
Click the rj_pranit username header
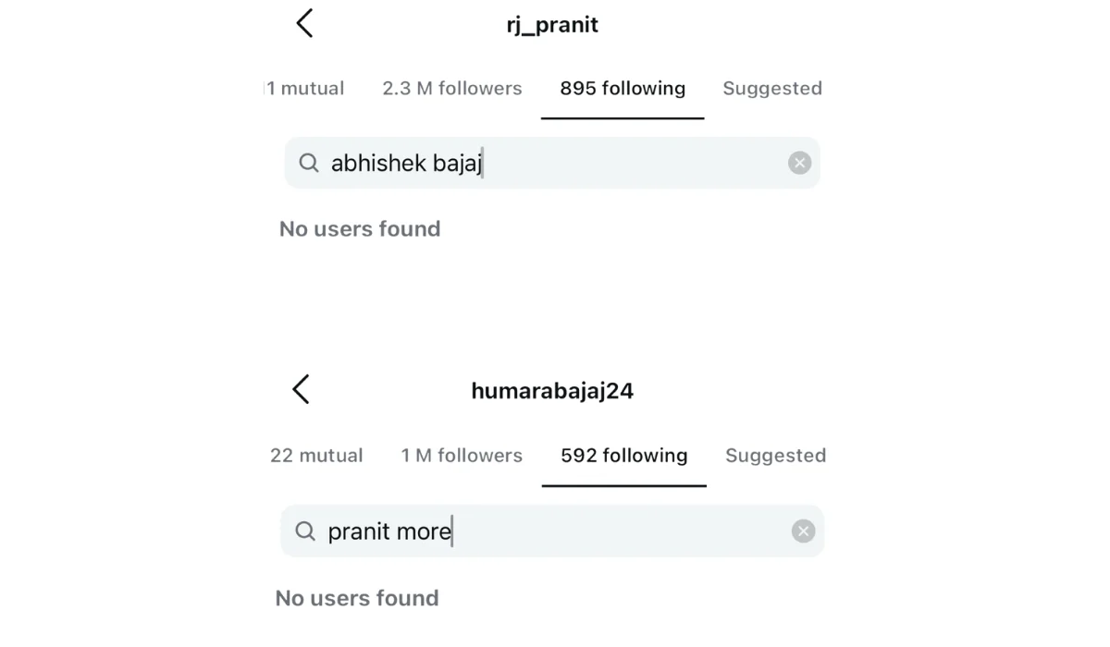(x=552, y=25)
